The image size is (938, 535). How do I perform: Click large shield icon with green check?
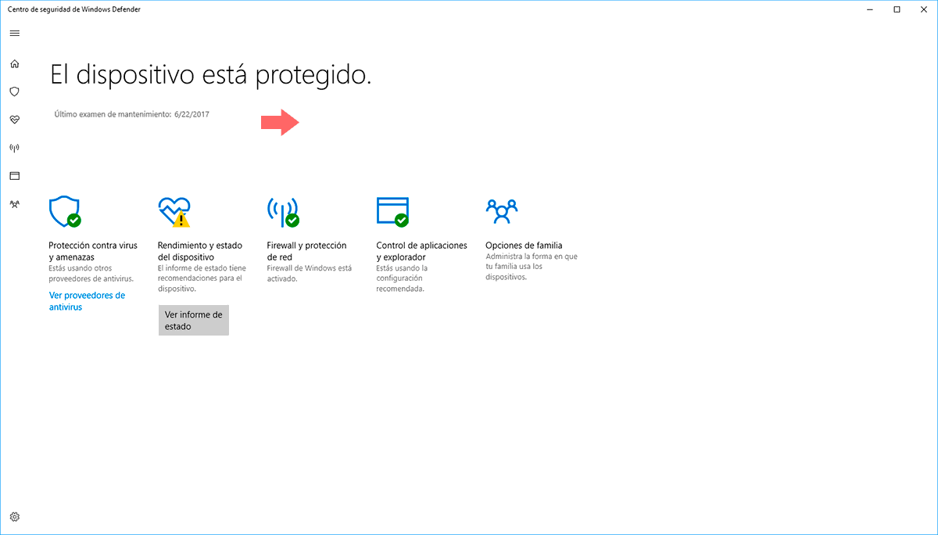pos(64,211)
